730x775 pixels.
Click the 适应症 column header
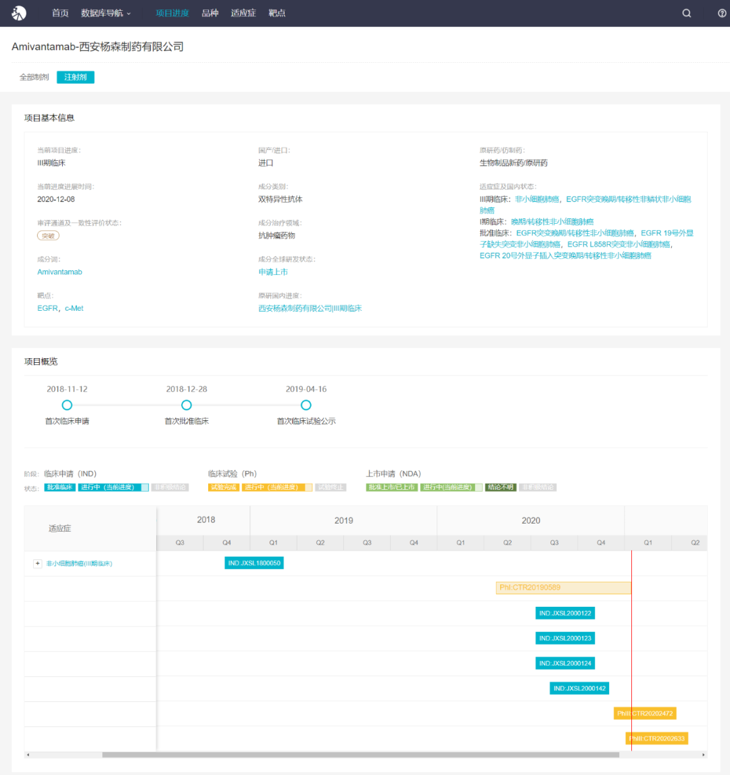pyautogui.click(x=91, y=528)
